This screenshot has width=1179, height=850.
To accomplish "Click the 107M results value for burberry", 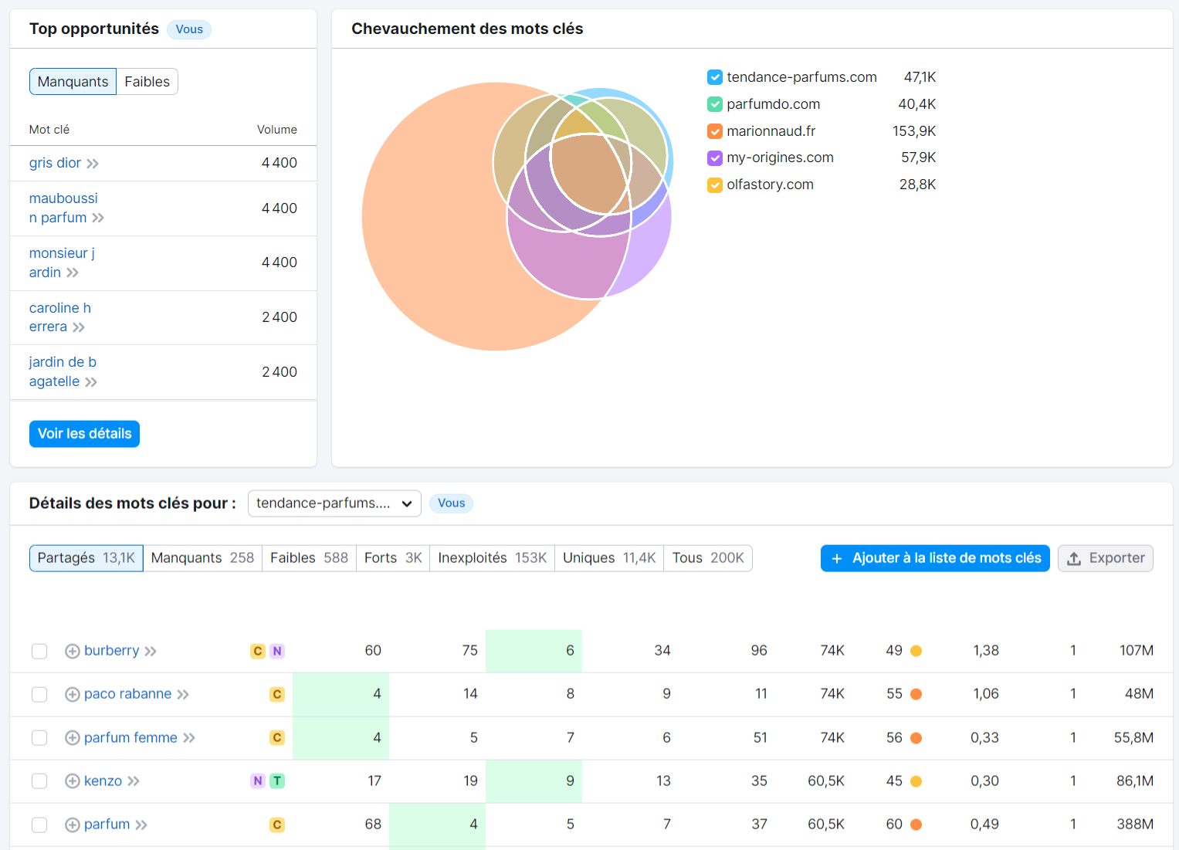I will click(x=1137, y=651).
